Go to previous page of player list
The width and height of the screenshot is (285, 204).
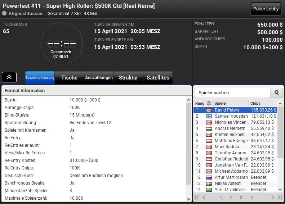tap(204, 198)
